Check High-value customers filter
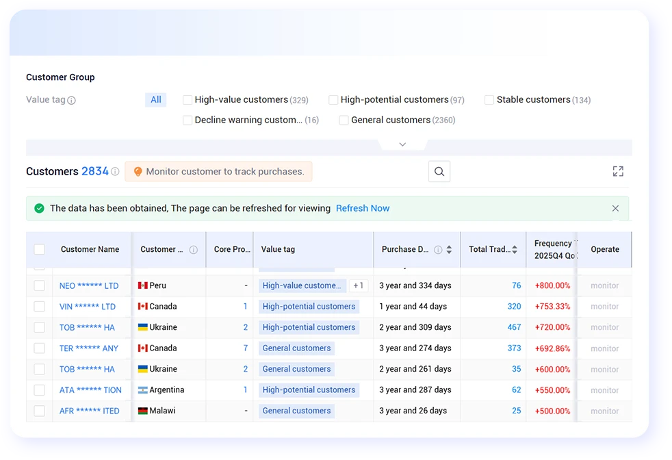The image size is (672, 460). tap(188, 100)
